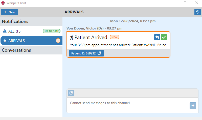Create a new item with New button

[9, 12]
